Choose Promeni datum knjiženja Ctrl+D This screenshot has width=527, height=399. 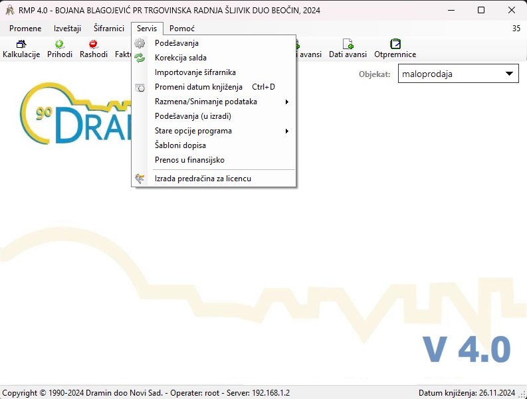(214, 87)
